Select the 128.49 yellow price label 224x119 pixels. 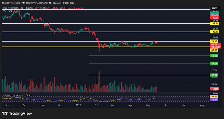pyautogui.click(x=215, y=32)
